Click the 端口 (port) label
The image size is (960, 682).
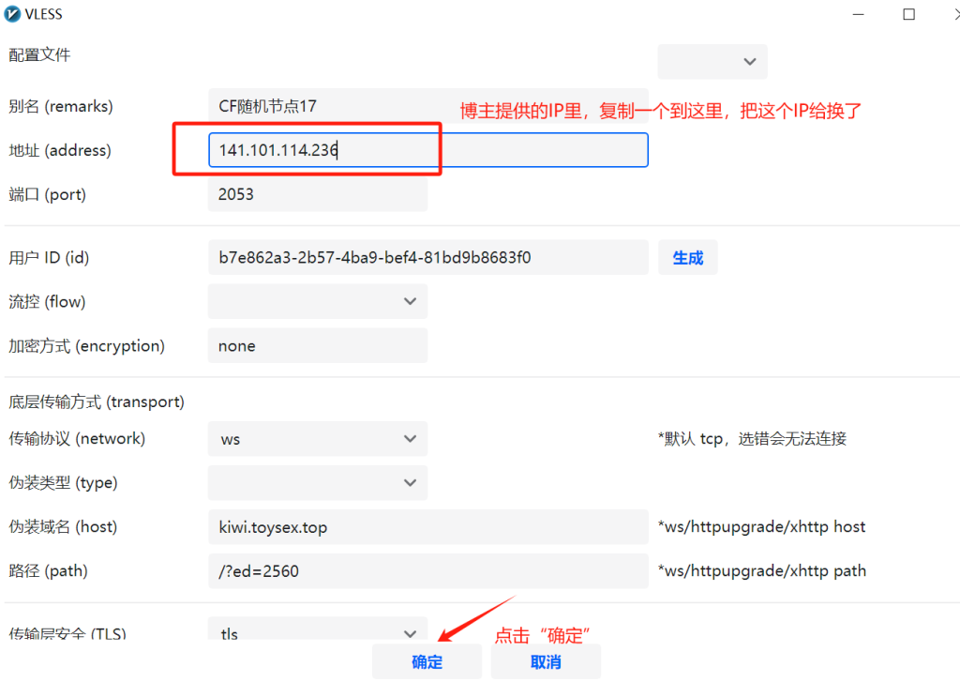[47, 194]
